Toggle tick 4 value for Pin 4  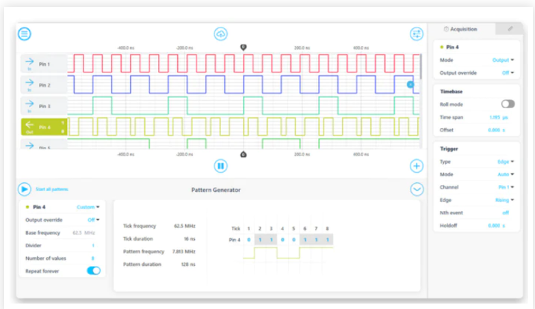click(x=282, y=239)
